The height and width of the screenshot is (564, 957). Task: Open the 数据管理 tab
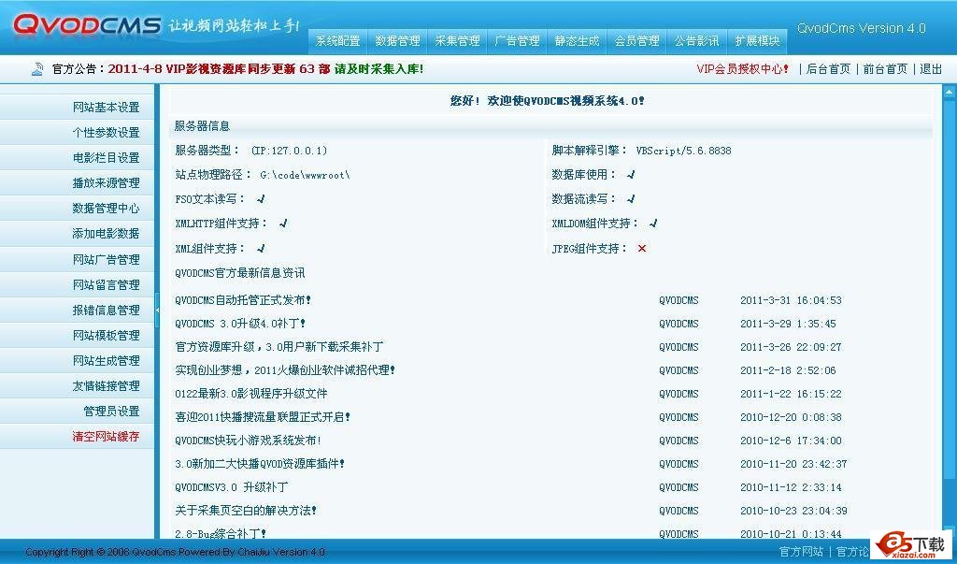tap(397, 41)
